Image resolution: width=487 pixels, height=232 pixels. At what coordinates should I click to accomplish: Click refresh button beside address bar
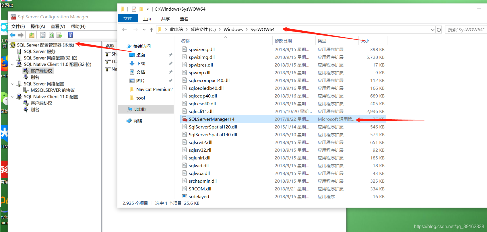point(439,30)
